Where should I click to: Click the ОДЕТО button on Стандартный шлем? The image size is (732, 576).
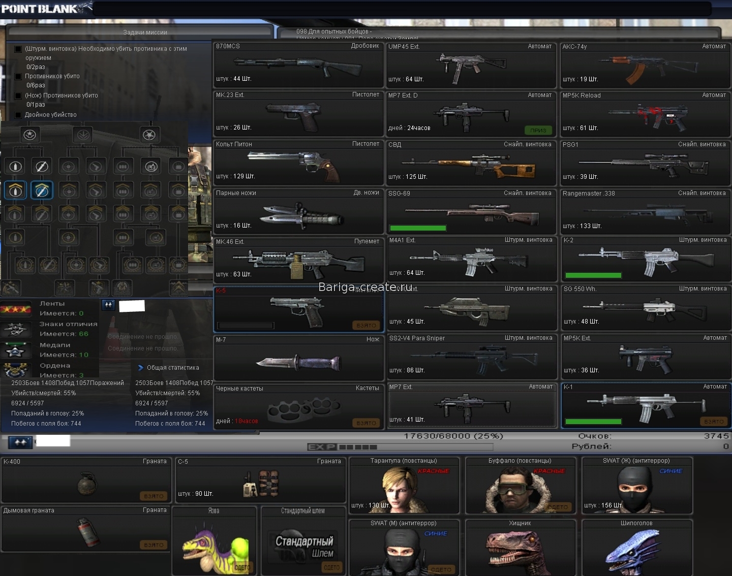coord(331,567)
